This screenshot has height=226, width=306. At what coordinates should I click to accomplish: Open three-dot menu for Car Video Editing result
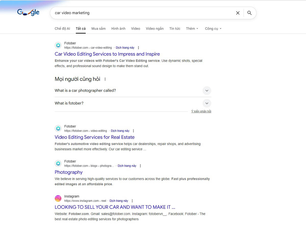click(x=138, y=48)
